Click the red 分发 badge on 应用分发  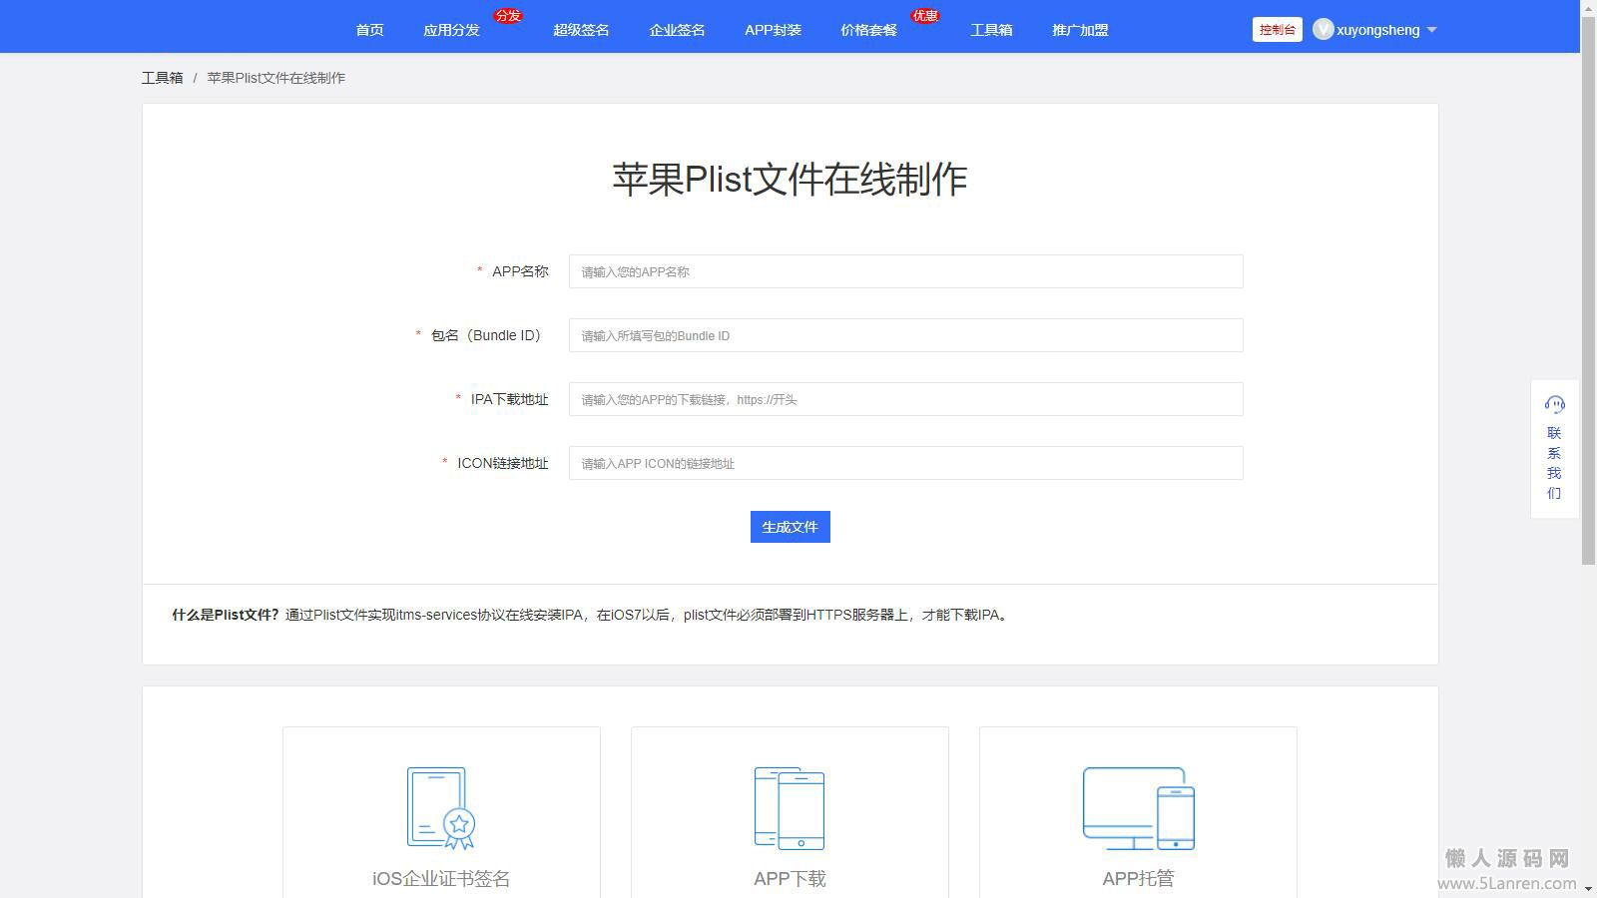pyautogui.click(x=508, y=16)
